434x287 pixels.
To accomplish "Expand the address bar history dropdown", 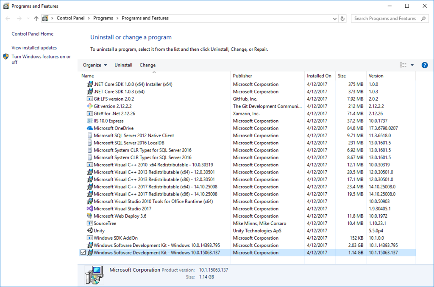I will click(x=335, y=19).
